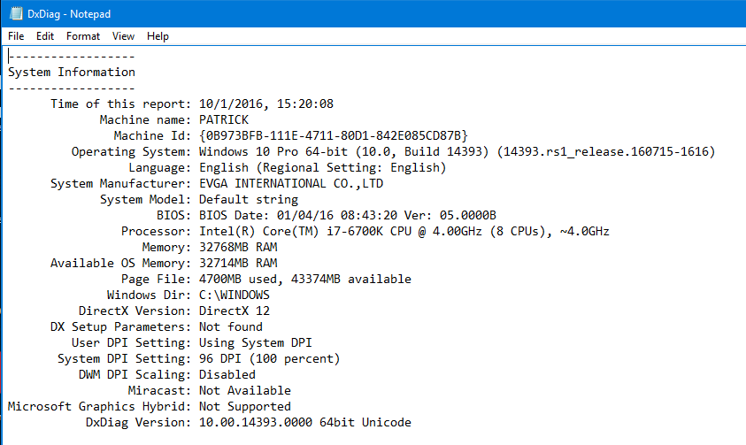Click the 'i7-6700K' processor text
This screenshot has width=746, height=445.
click(x=355, y=232)
